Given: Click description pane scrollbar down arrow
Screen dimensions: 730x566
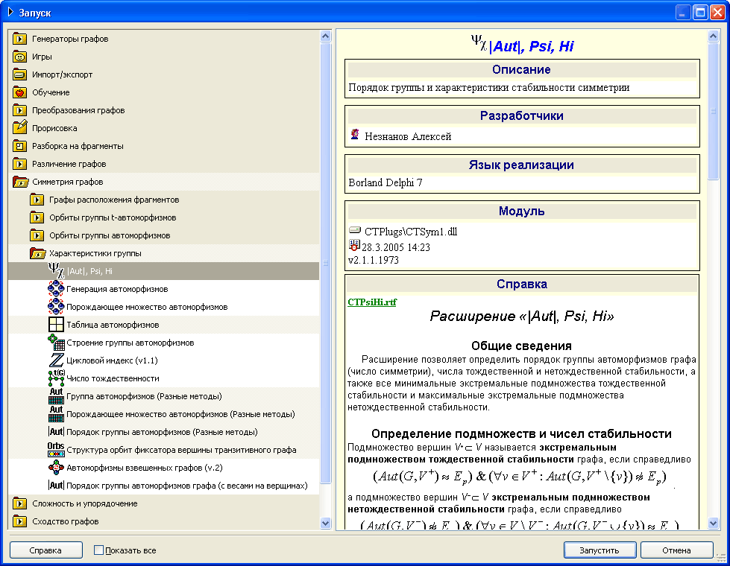Looking at the screenshot, I should point(714,523).
